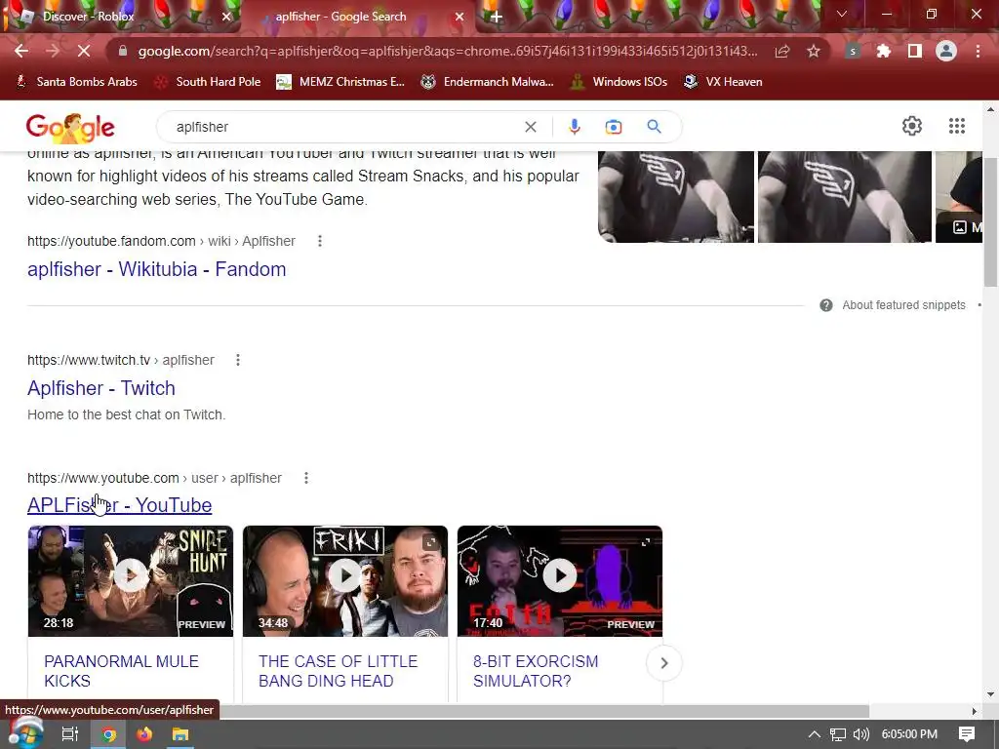Open the APLFisher - YouTube link

(120, 505)
